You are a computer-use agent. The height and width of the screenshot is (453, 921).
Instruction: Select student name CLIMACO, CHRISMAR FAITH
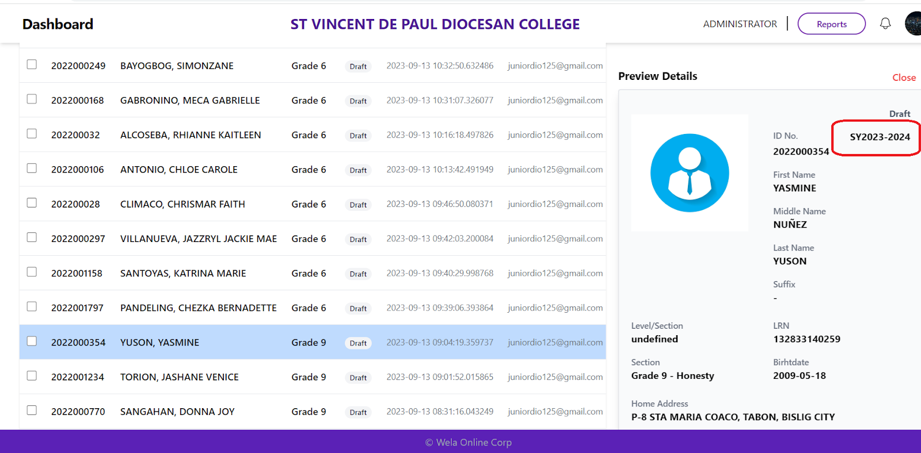coord(182,204)
